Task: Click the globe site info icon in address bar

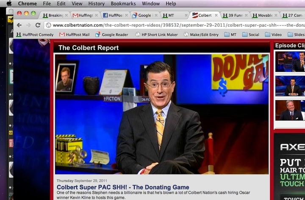Action: (x=48, y=25)
